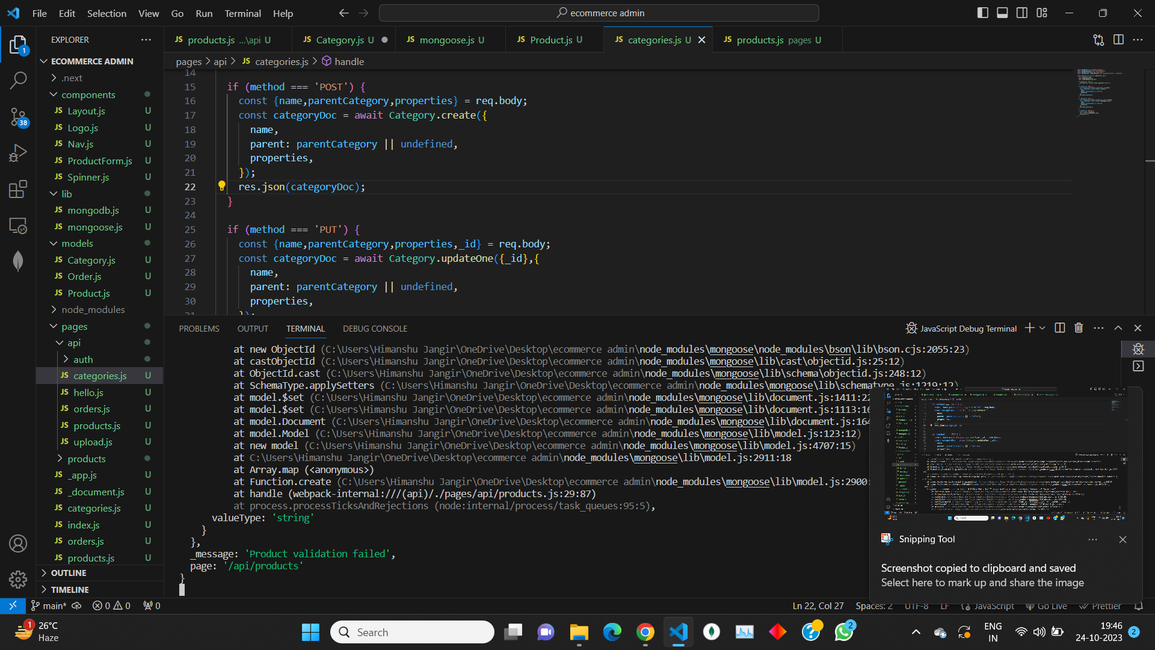
Task: Launch a new terminal with plus icon
Action: coord(1029,328)
